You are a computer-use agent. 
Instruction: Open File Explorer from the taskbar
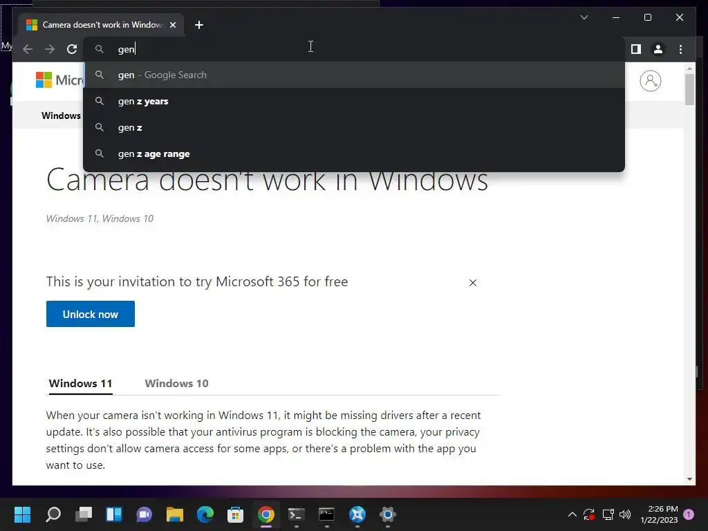point(175,514)
